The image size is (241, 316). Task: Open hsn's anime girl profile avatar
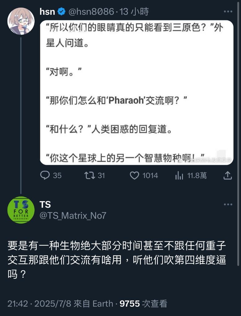21,21
